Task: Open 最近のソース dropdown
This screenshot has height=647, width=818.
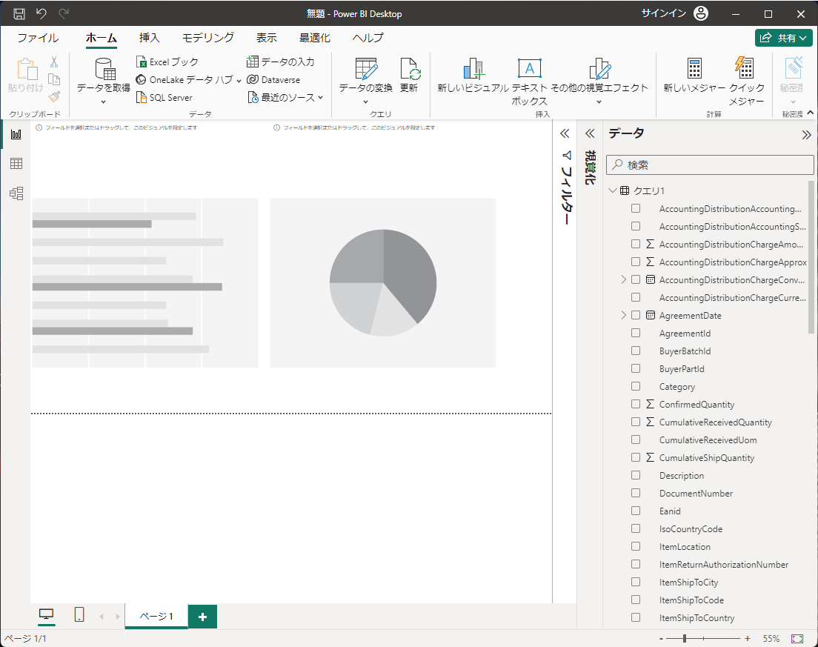Action: 320,98
